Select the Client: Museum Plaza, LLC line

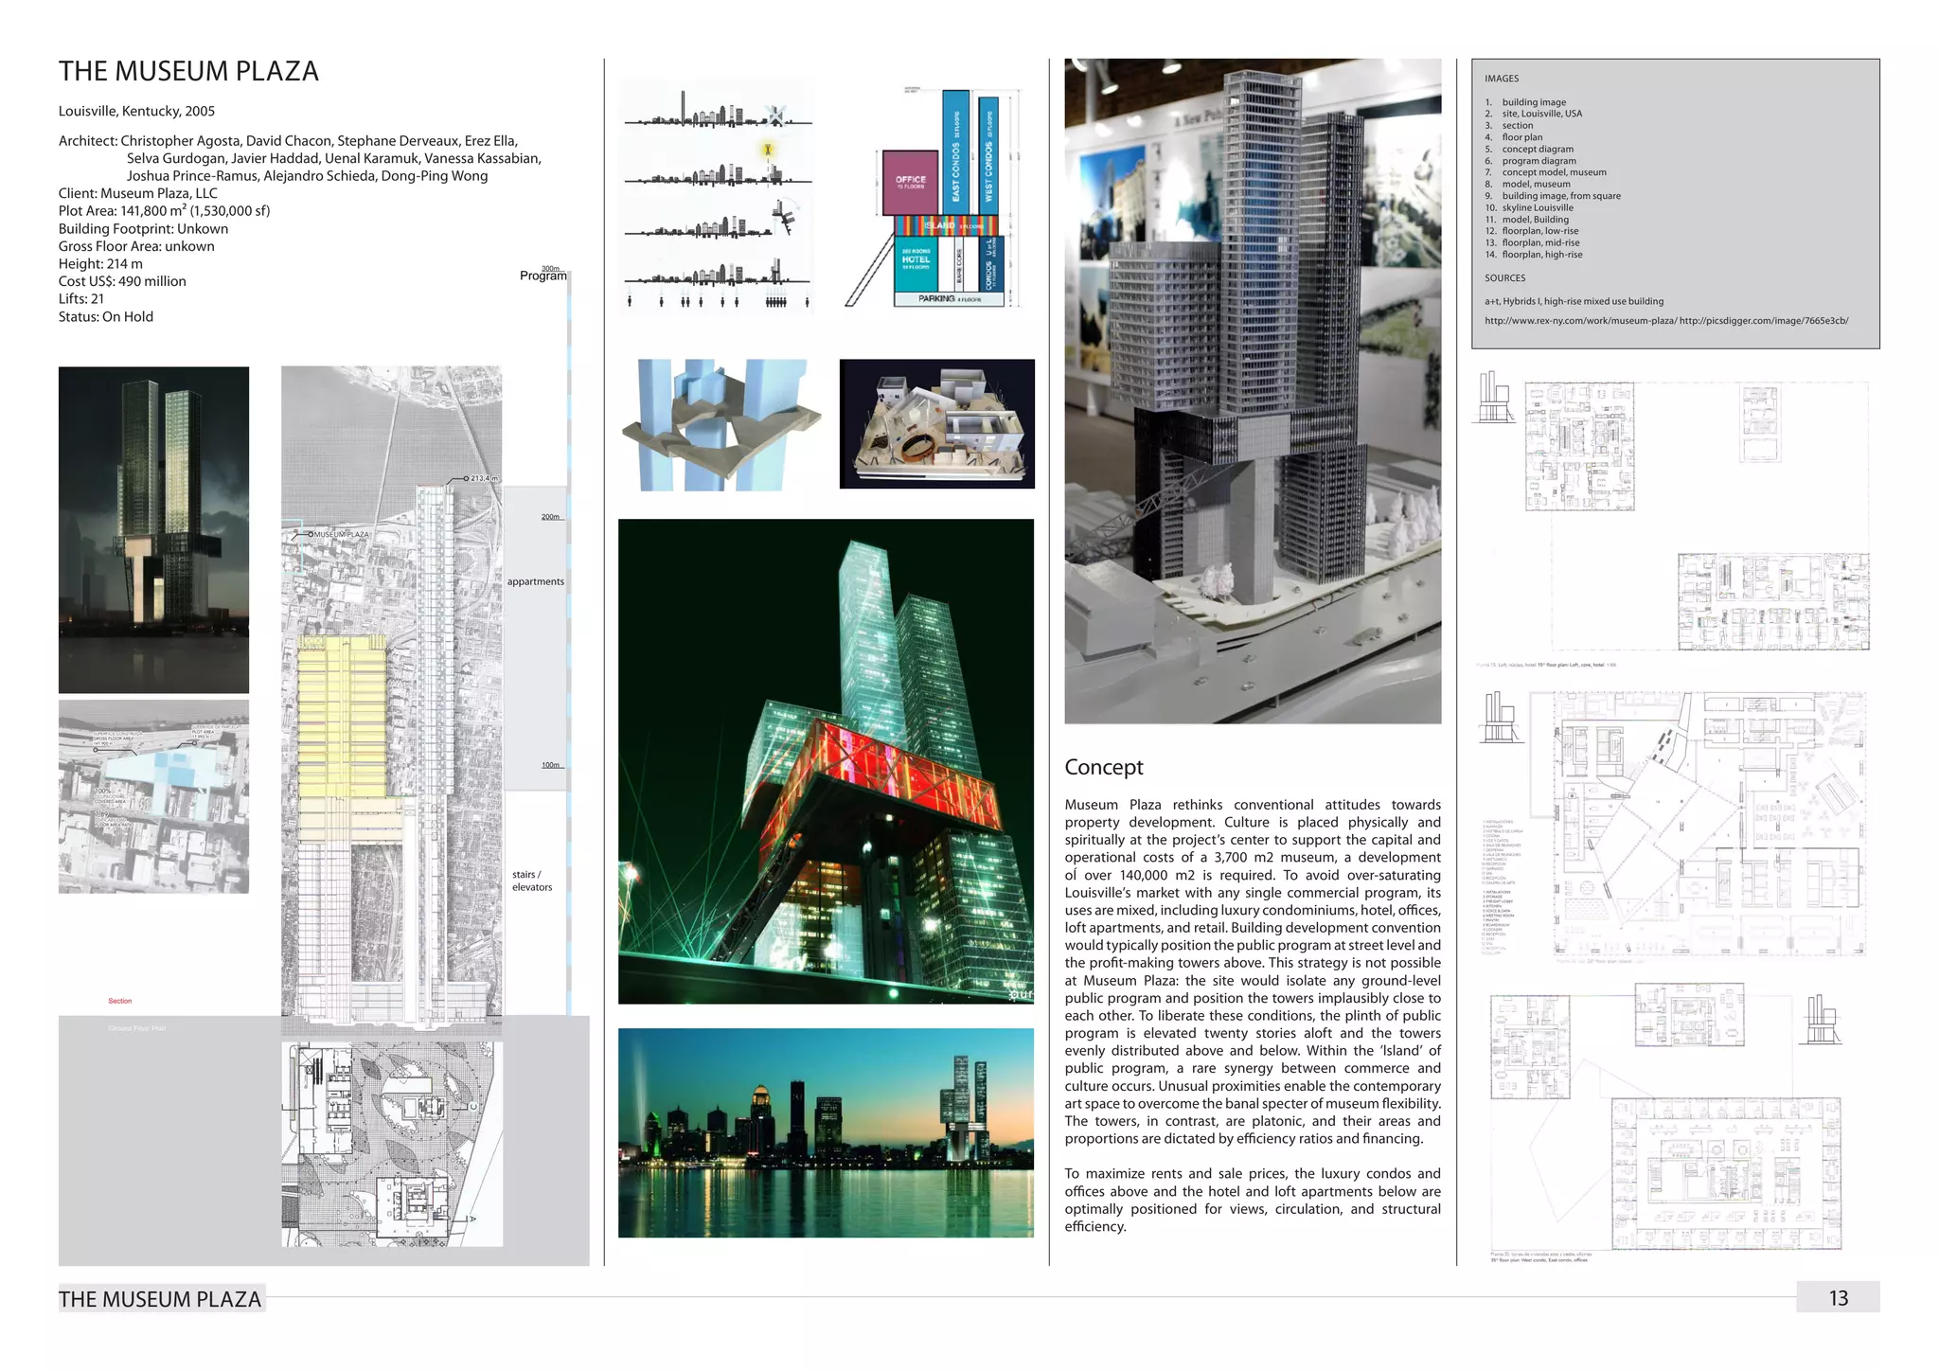click(138, 193)
